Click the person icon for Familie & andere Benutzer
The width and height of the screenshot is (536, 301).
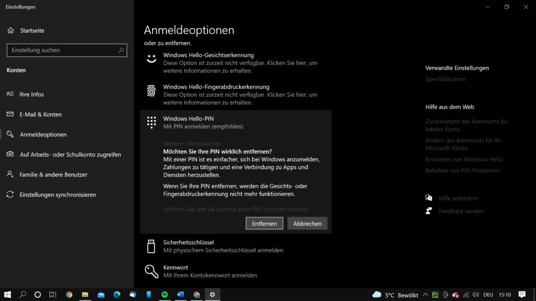10,174
